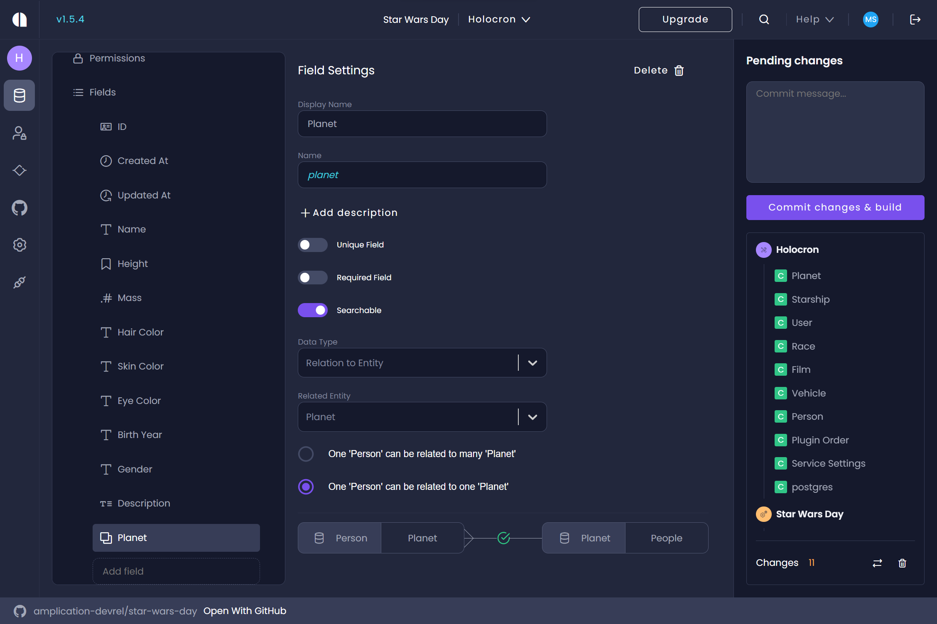Click the Person entity database icon
This screenshot has height=624, width=937.
click(319, 538)
